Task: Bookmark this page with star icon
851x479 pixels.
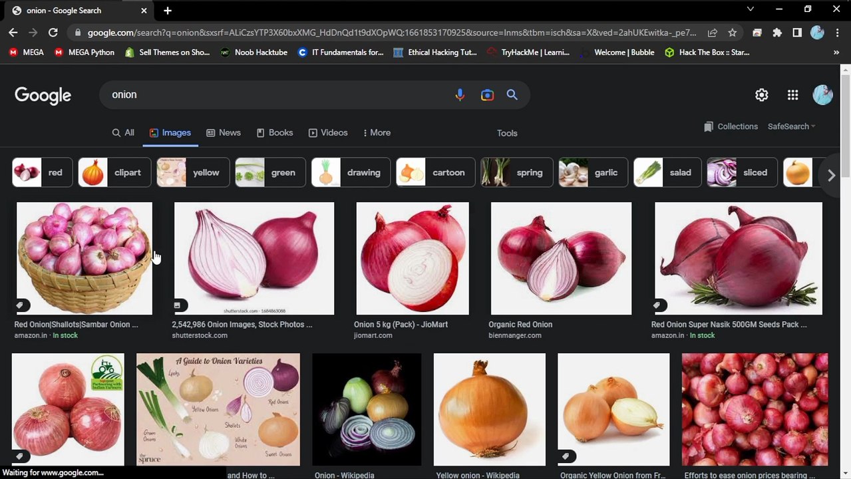Action: click(733, 32)
